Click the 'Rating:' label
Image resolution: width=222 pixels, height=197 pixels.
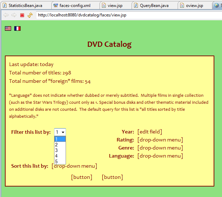pyautogui.click(x=125, y=140)
